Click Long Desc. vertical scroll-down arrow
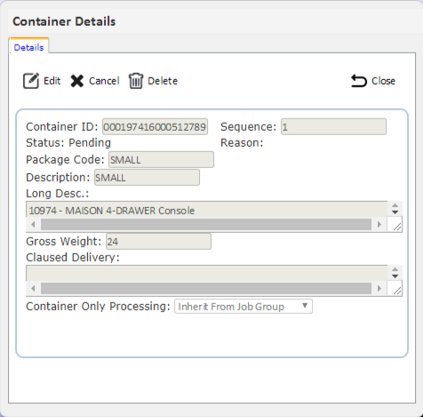423x417 pixels. point(395,213)
